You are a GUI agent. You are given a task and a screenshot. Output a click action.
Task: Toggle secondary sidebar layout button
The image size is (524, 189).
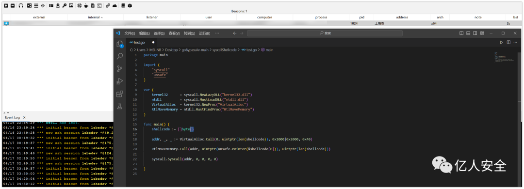click(475, 33)
